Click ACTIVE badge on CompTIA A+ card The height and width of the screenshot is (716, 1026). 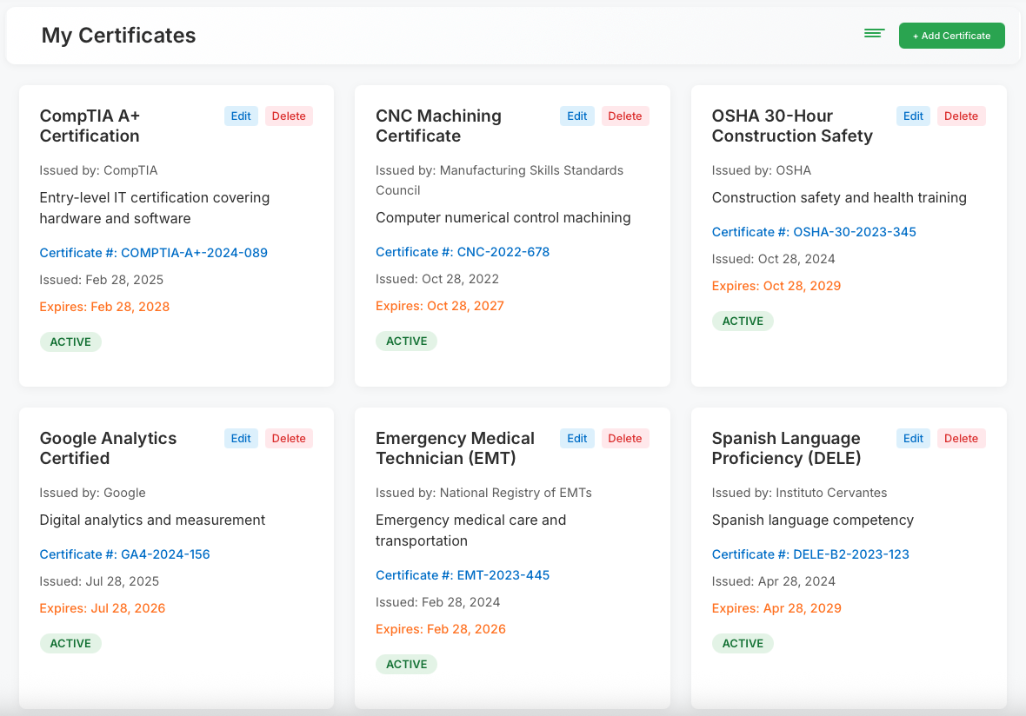coord(70,342)
